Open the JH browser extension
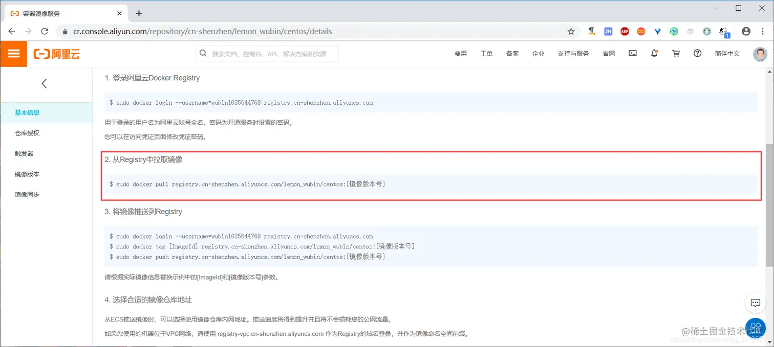 coord(608,31)
